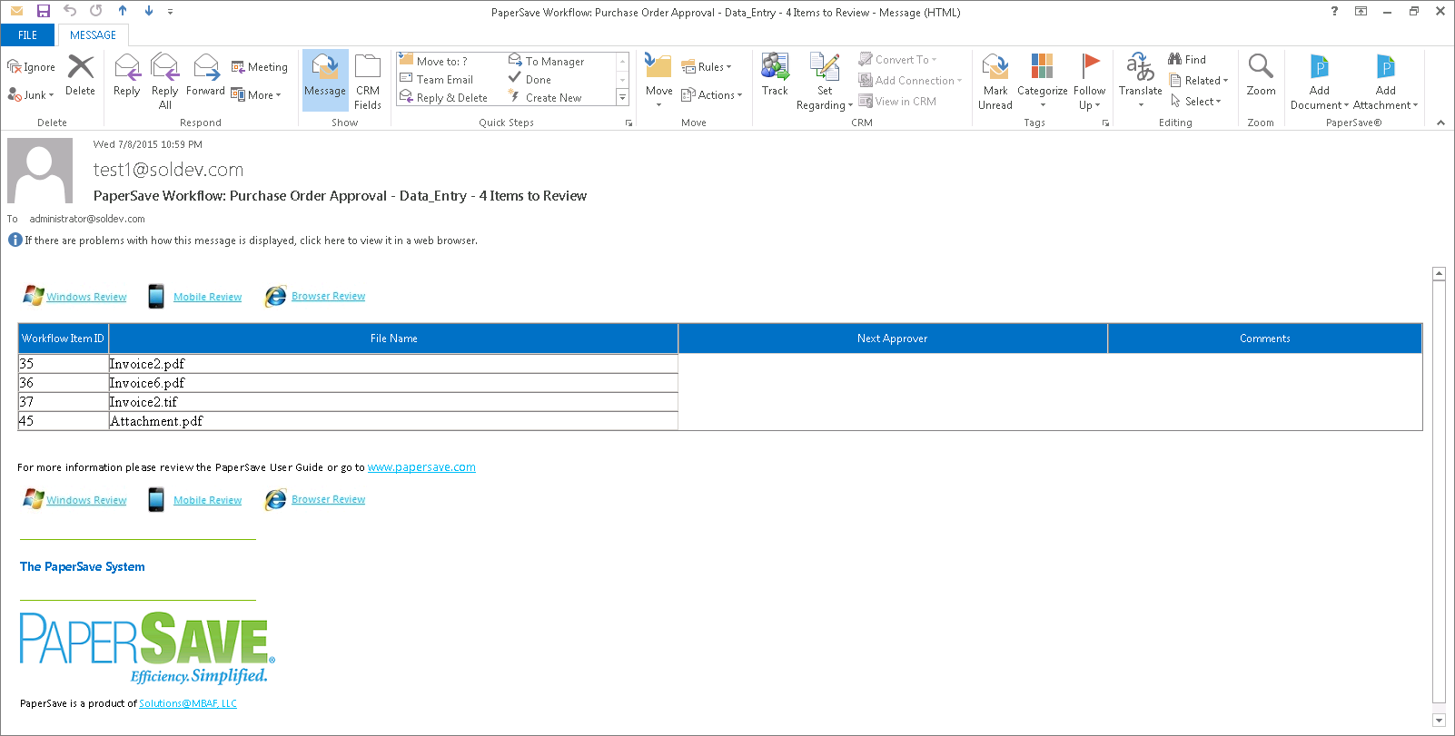Click the PaperSave Add Attachment icon
Viewport: 1455px width, 736px height.
point(1386,67)
